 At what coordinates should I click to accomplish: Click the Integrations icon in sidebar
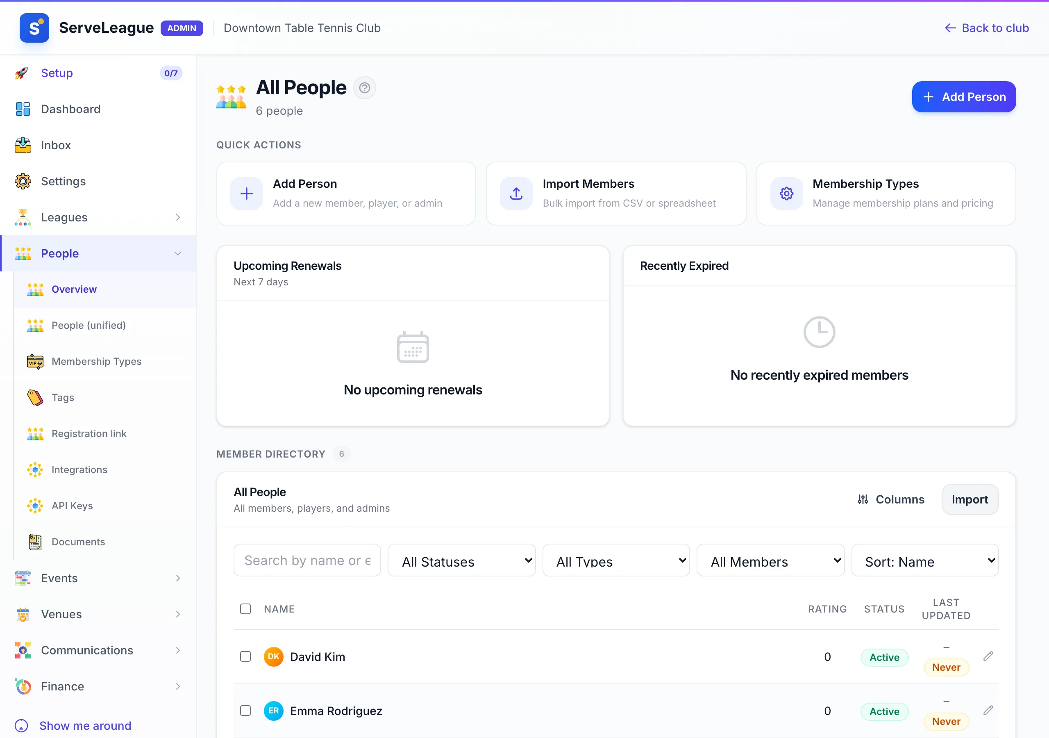[x=35, y=469]
